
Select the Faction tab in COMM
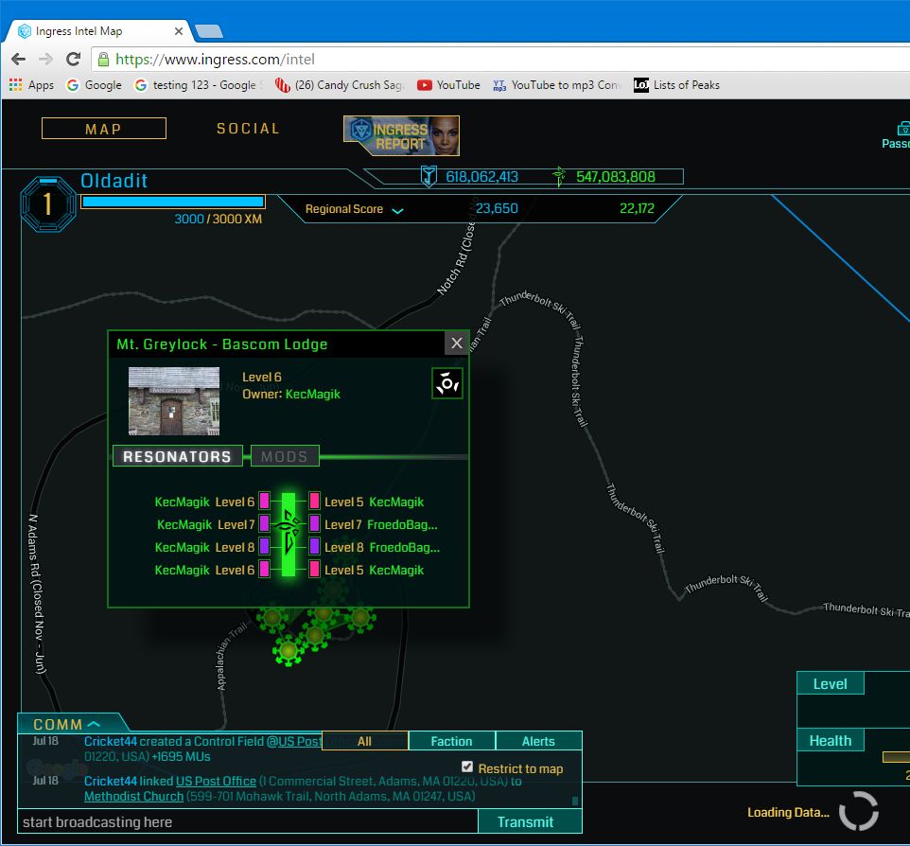(451, 741)
